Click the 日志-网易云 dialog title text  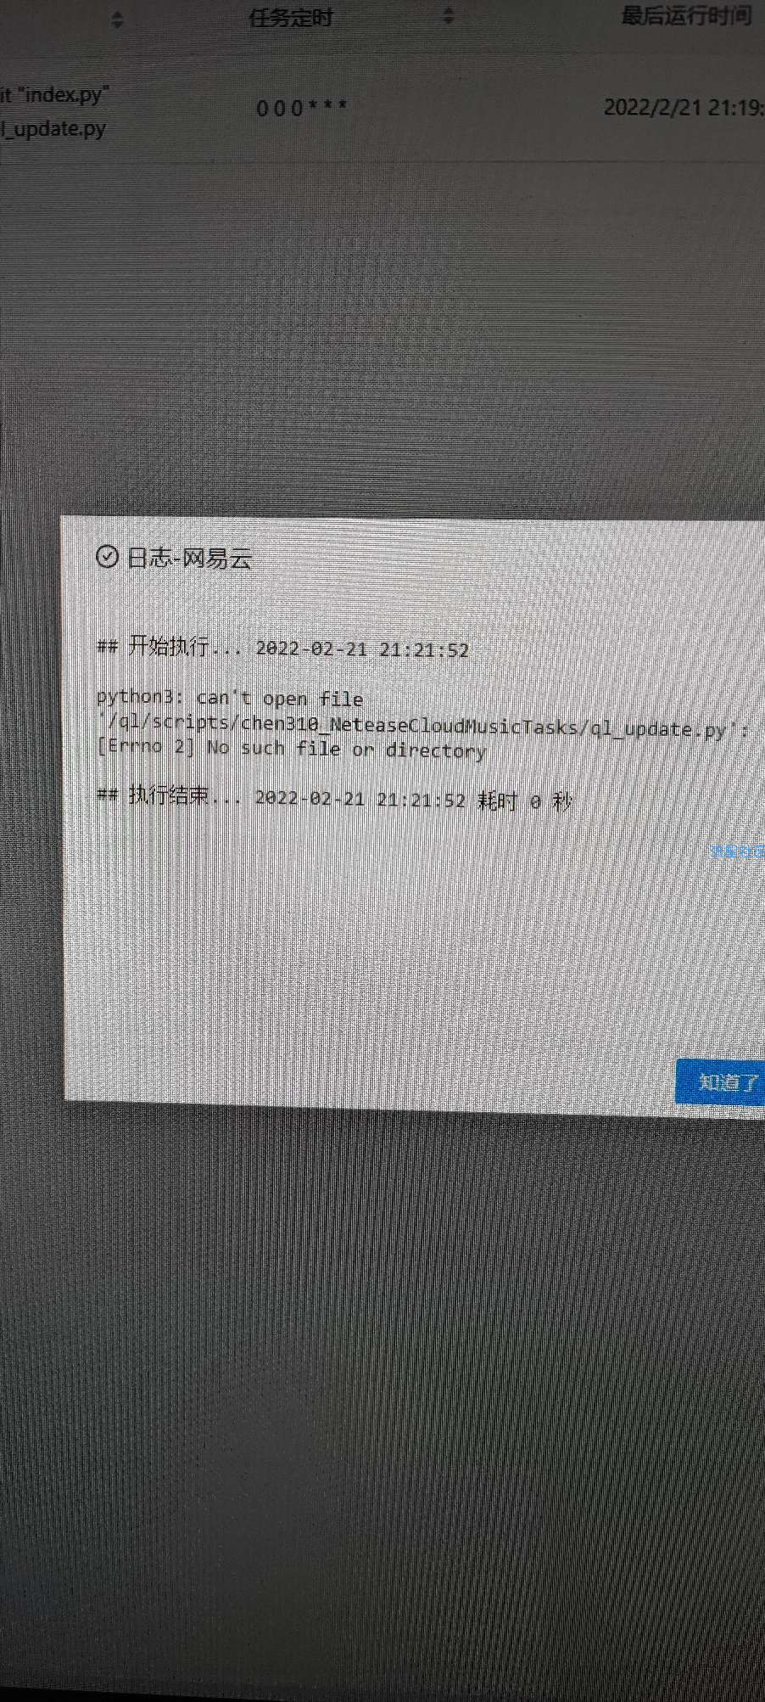(189, 558)
